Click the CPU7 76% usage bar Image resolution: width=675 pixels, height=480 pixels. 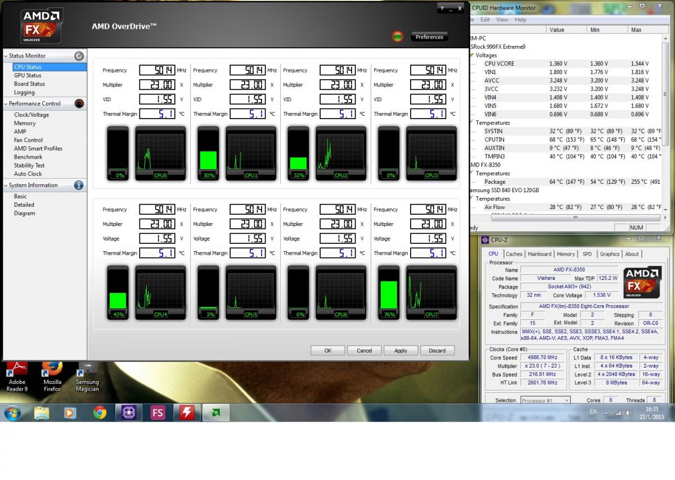pos(389,292)
